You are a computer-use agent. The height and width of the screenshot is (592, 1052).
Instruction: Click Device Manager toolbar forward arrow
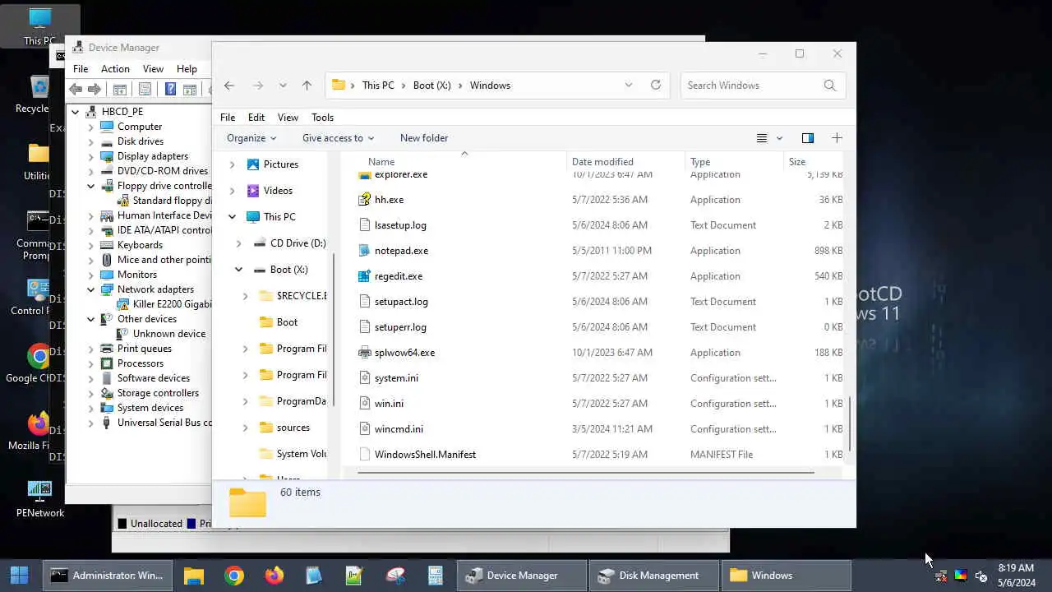click(95, 90)
